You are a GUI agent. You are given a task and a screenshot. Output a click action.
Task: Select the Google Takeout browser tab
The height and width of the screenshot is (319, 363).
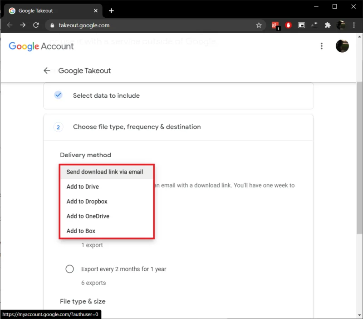click(x=53, y=10)
